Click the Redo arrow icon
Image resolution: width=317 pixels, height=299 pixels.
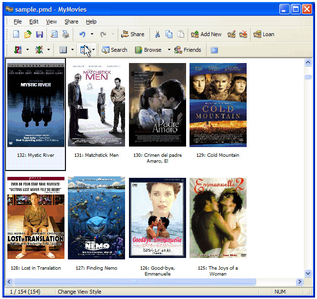click(x=103, y=34)
